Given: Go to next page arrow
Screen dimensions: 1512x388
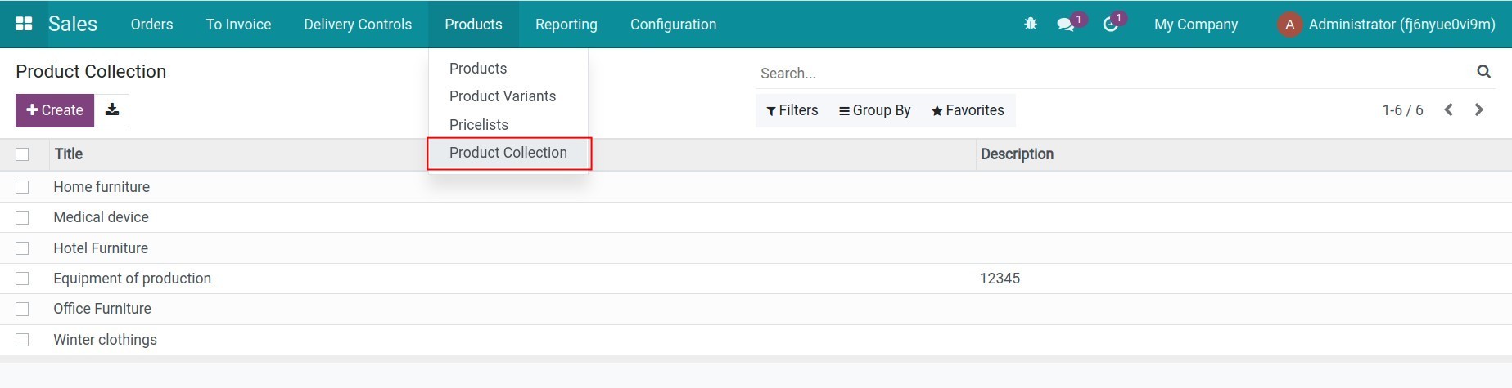Looking at the screenshot, I should [x=1478, y=110].
